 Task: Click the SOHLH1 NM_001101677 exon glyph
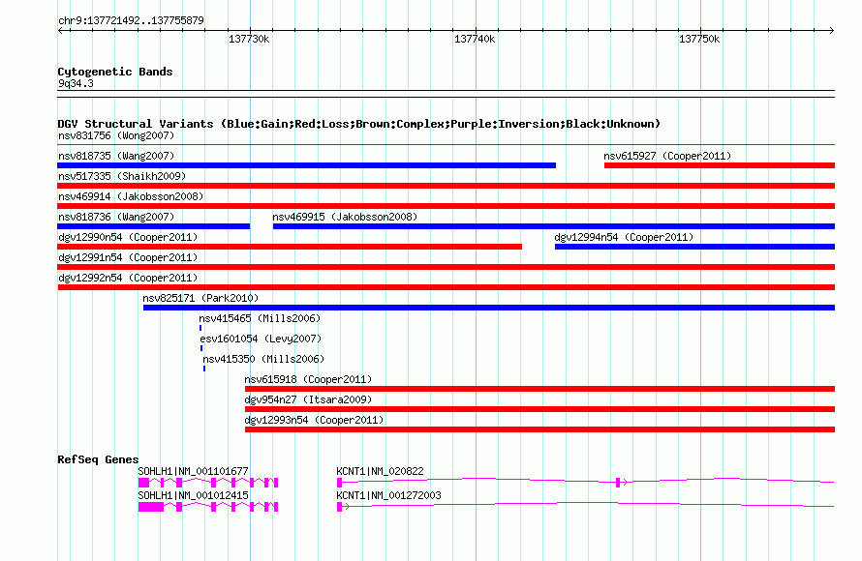[x=208, y=483]
